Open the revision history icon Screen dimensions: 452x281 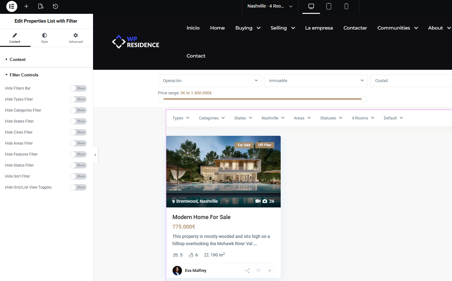coord(55,6)
